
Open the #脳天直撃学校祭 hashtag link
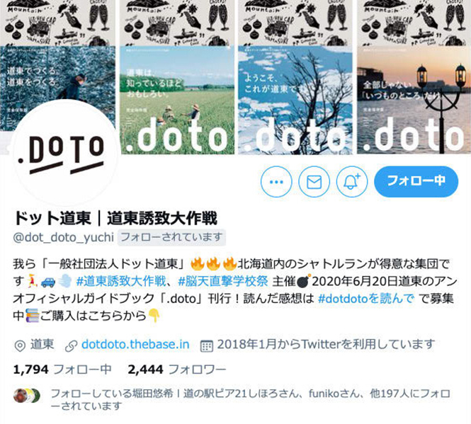click(222, 281)
